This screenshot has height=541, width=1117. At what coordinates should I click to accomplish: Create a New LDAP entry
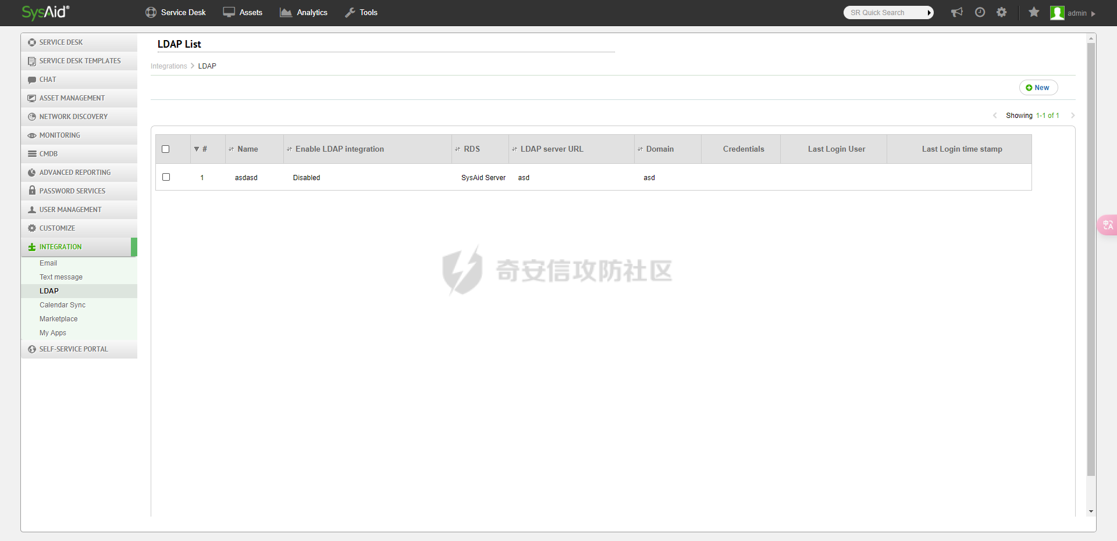(1038, 88)
